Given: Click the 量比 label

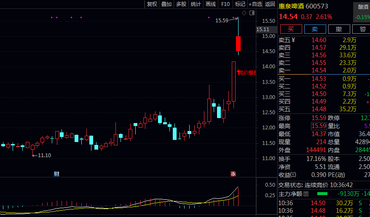Looking at the screenshot, I should pyautogui.click(x=334, y=126).
